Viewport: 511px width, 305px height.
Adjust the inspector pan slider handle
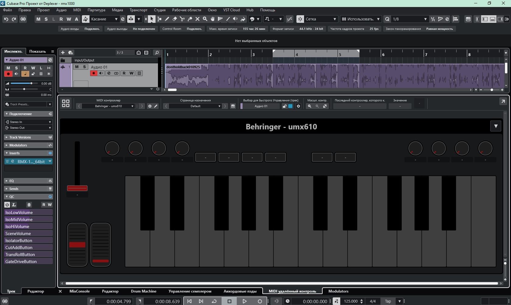(24, 89)
